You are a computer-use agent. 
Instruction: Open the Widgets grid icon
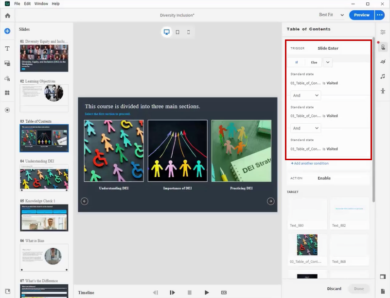tap(7, 93)
